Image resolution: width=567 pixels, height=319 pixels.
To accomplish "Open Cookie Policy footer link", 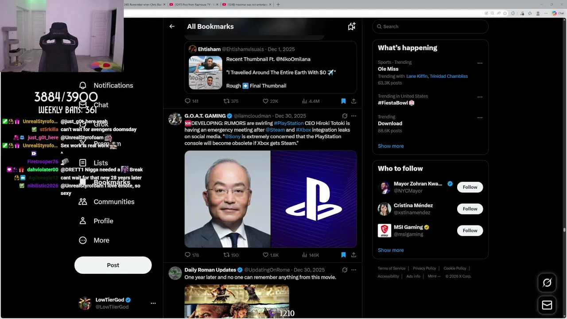I will click(455, 268).
